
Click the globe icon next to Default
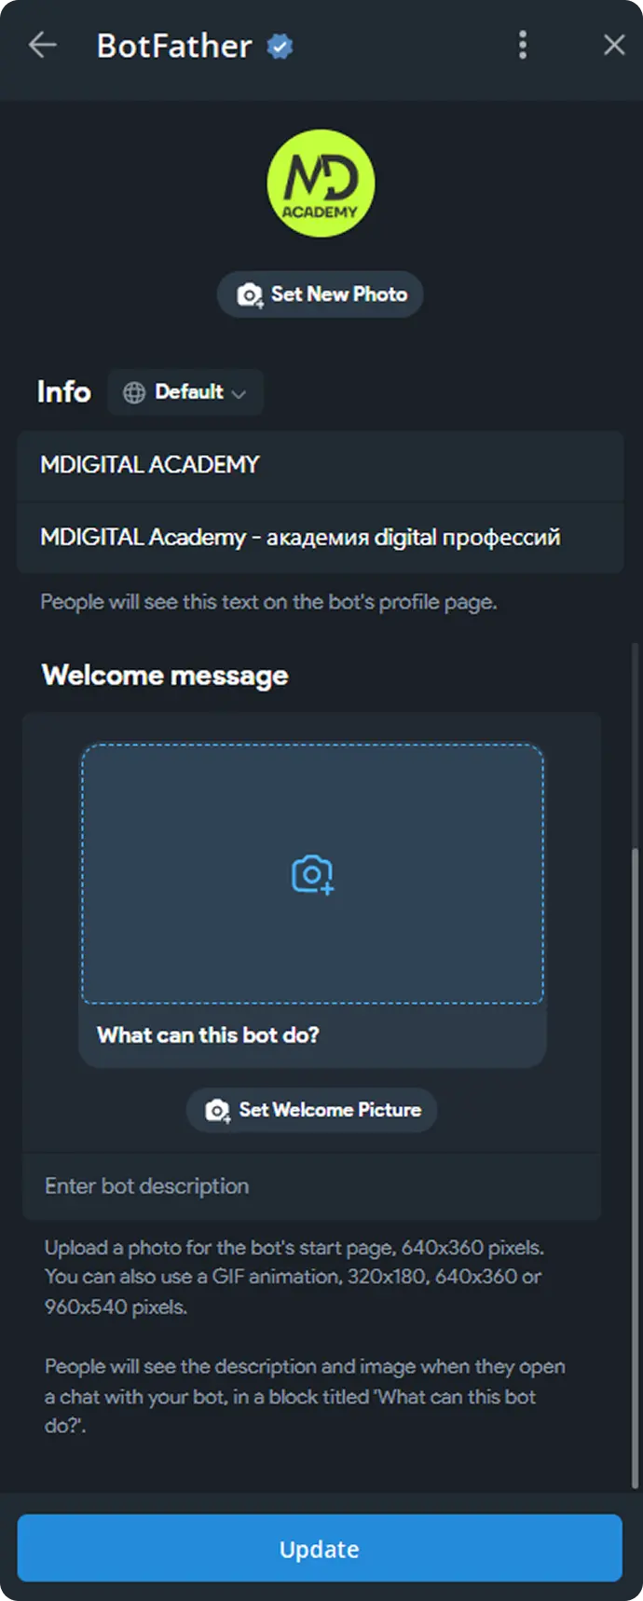(134, 392)
